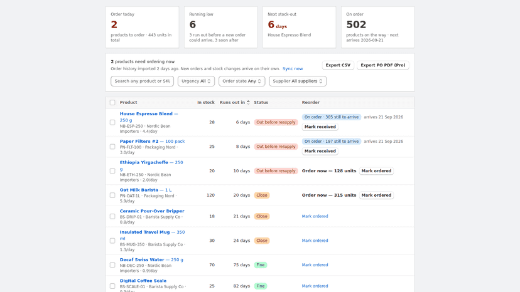Click 'Order now — 128 units' text

[x=329, y=171]
